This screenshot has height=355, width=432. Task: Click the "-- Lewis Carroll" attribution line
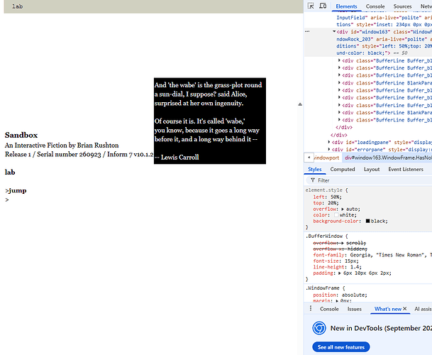(177, 157)
